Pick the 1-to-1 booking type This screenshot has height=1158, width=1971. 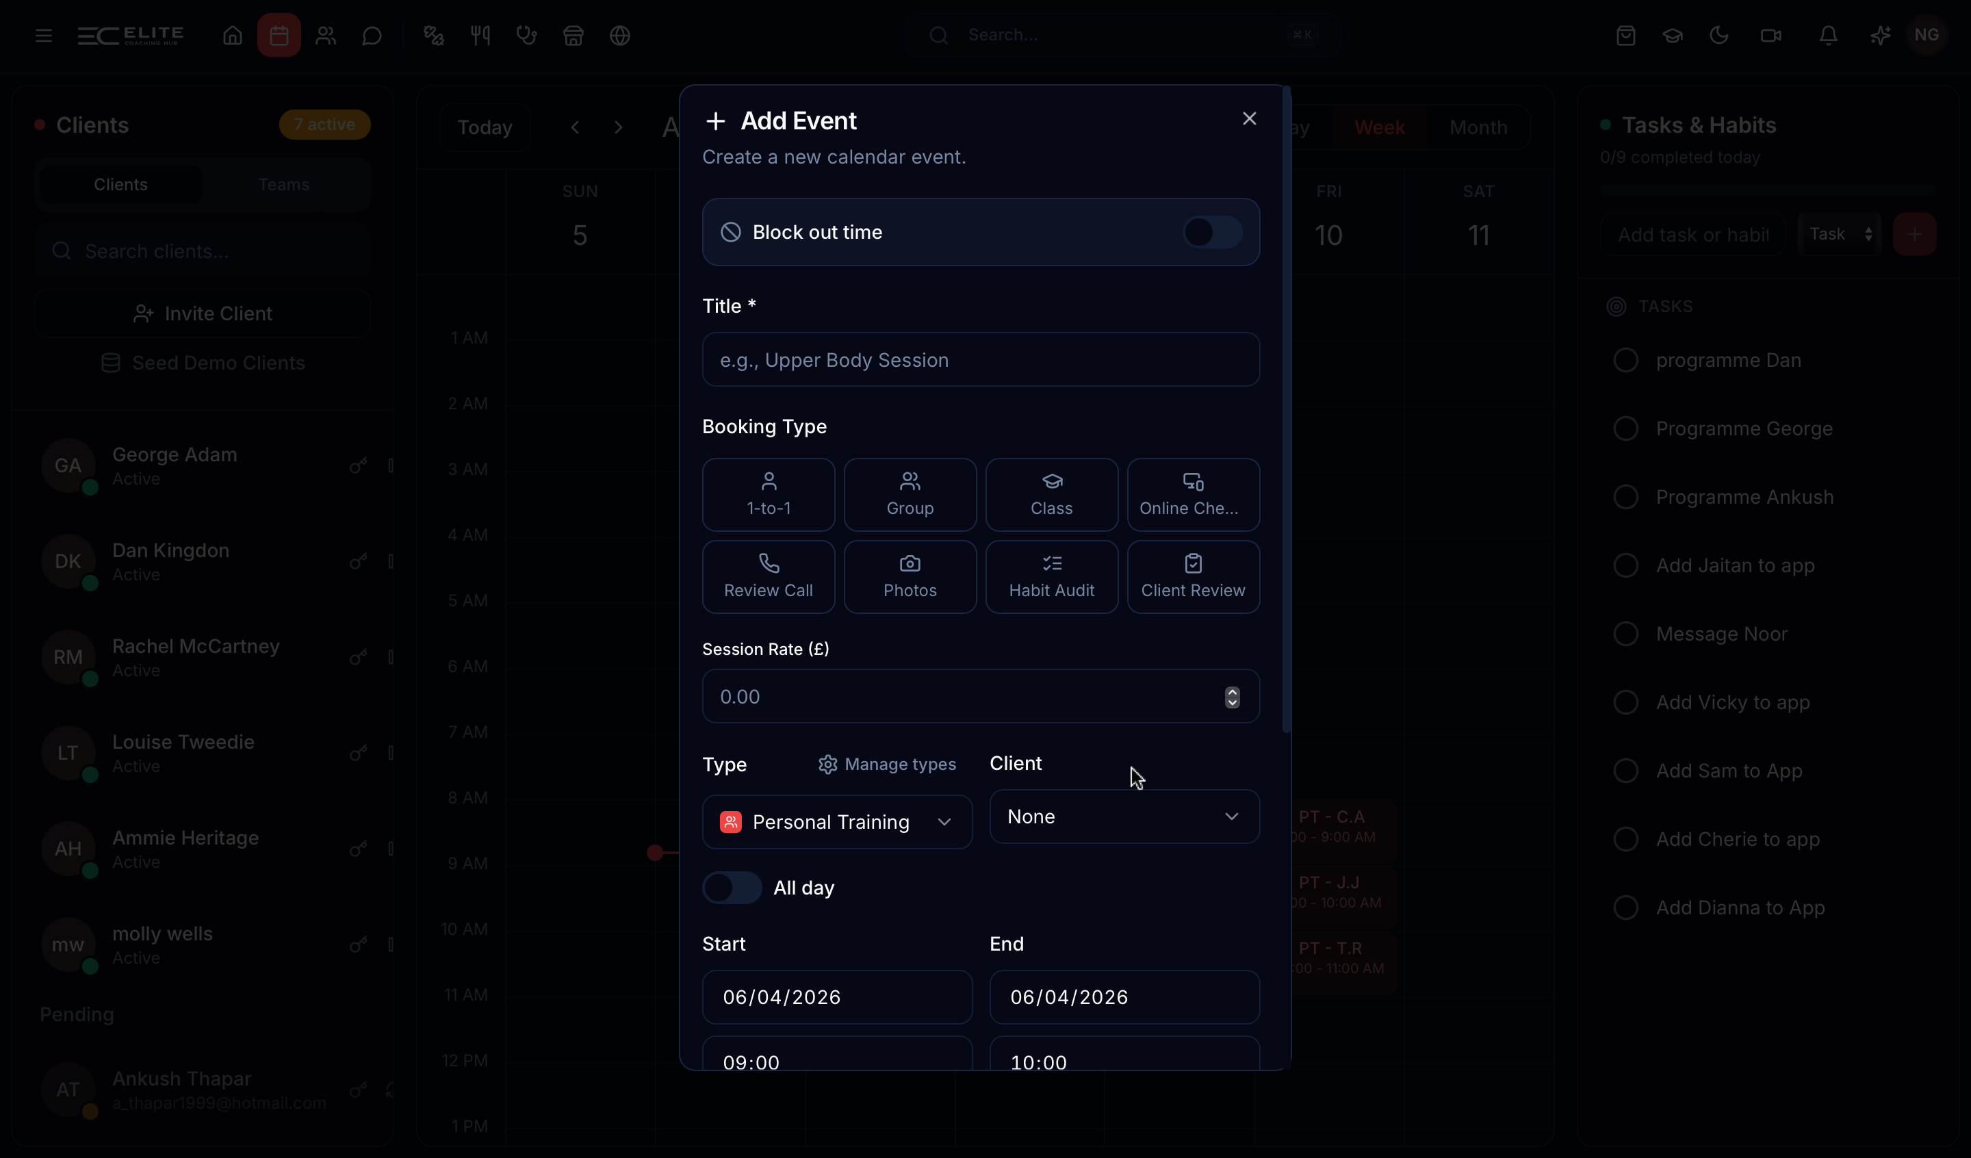pos(768,495)
